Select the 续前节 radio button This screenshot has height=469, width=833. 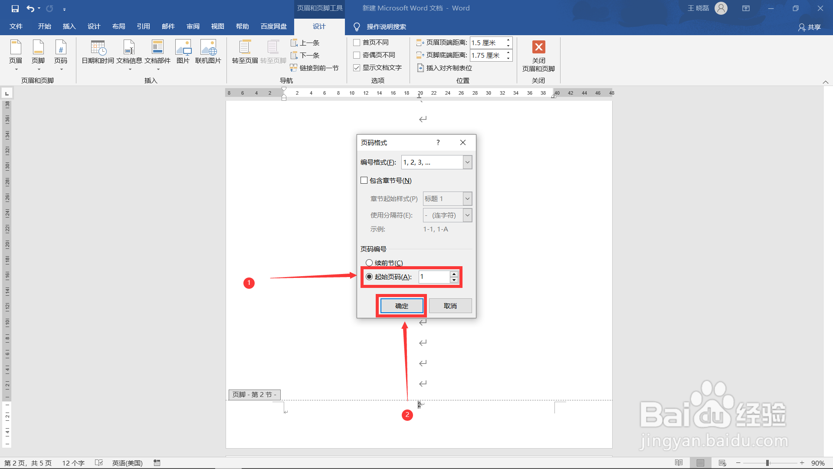(369, 263)
